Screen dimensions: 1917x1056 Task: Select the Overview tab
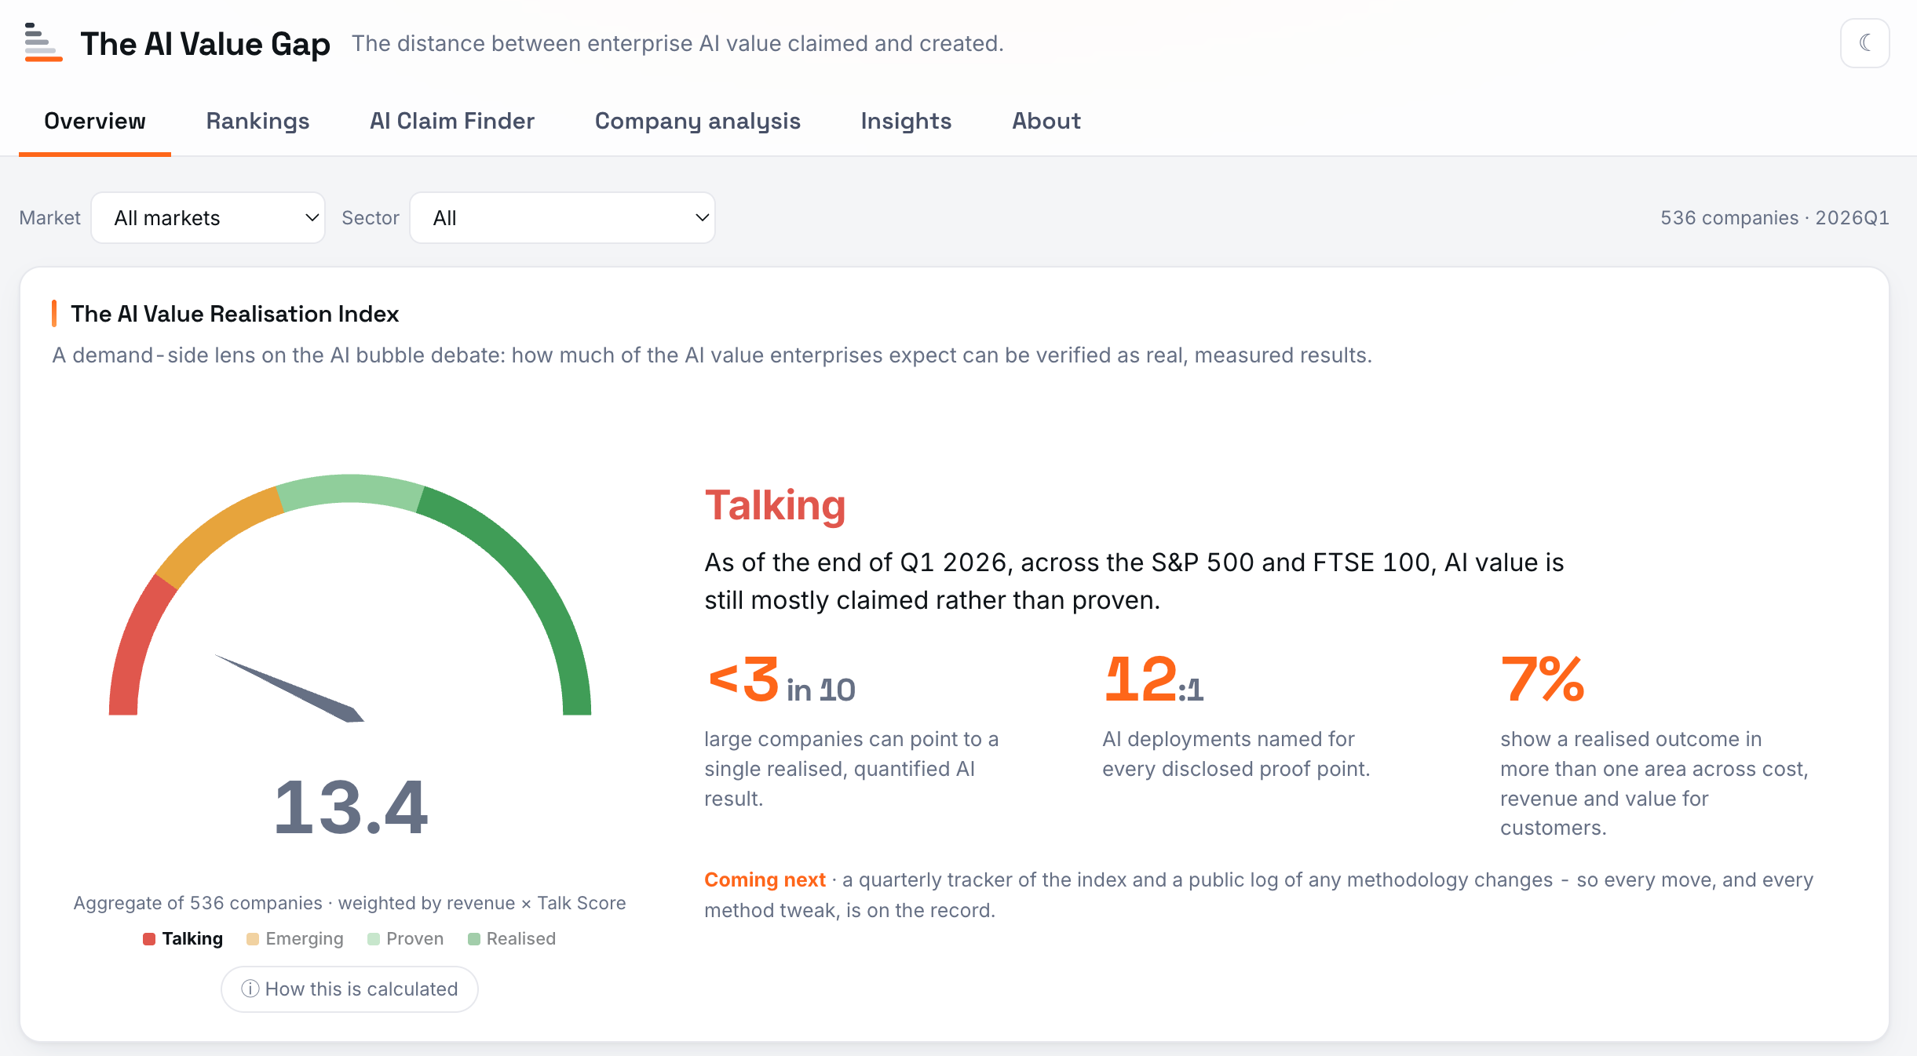pyautogui.click(x=95, y=121)
